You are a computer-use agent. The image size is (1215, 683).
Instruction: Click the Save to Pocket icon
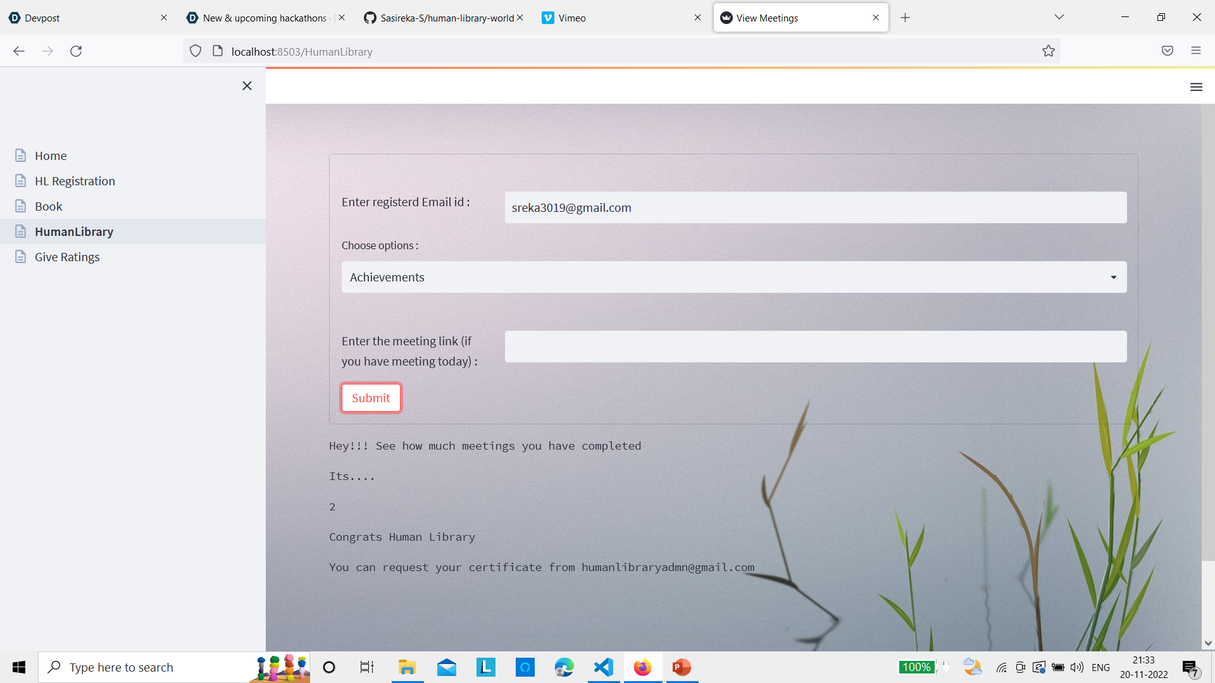coord(1168,51)
